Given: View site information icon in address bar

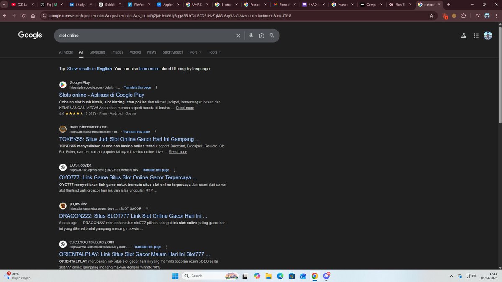Looking at the screenshot, I should pos(44,16).
